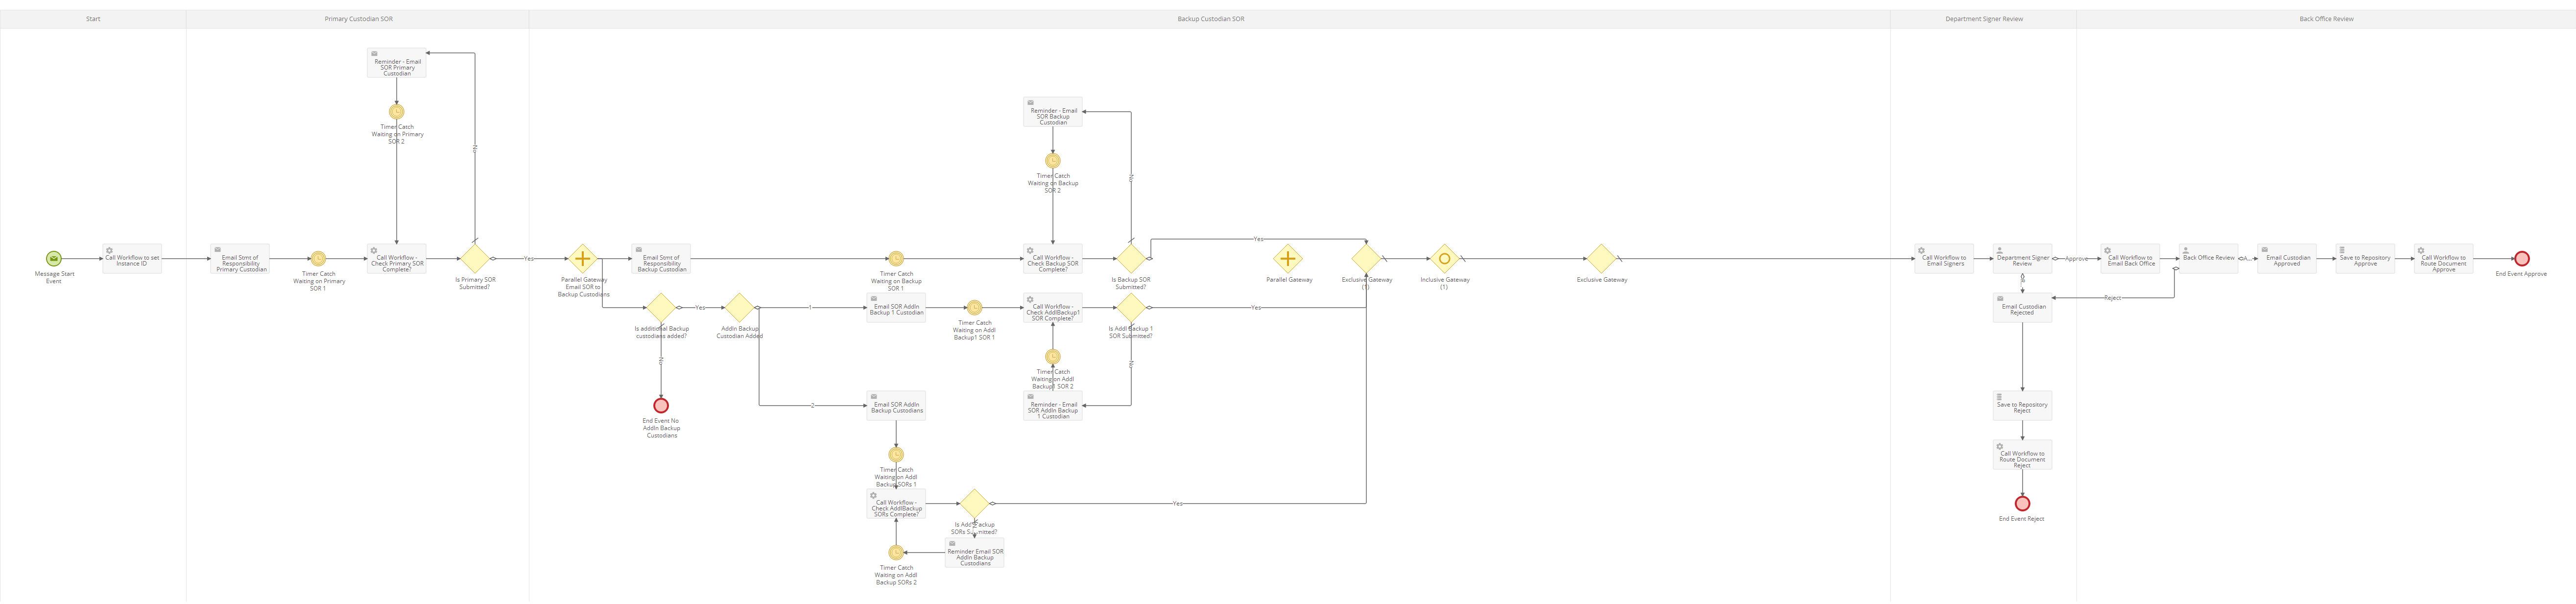Image resolution: width=2576 pixels, height=604 pixels.
Task: Select Call Workflow to set Instance ID task
Action: pyautogui.click(x=132, y=259)
